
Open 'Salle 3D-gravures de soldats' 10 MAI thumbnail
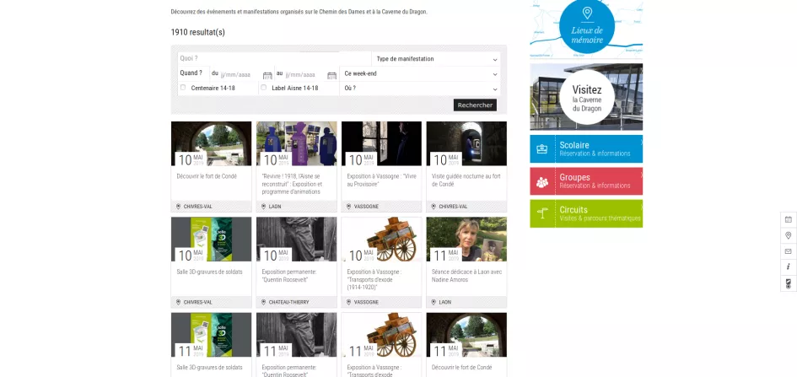tap(212, 240)
